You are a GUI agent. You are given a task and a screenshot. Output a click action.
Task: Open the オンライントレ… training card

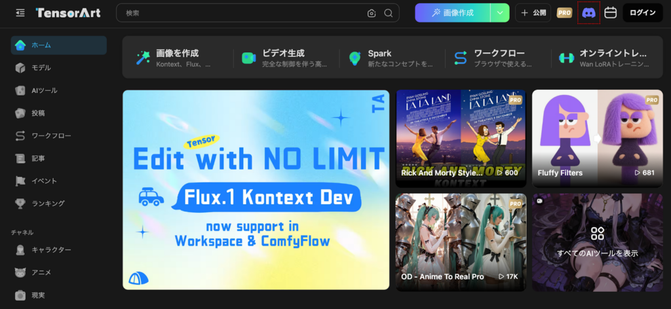pyautogui.click(x=604, y=58)
